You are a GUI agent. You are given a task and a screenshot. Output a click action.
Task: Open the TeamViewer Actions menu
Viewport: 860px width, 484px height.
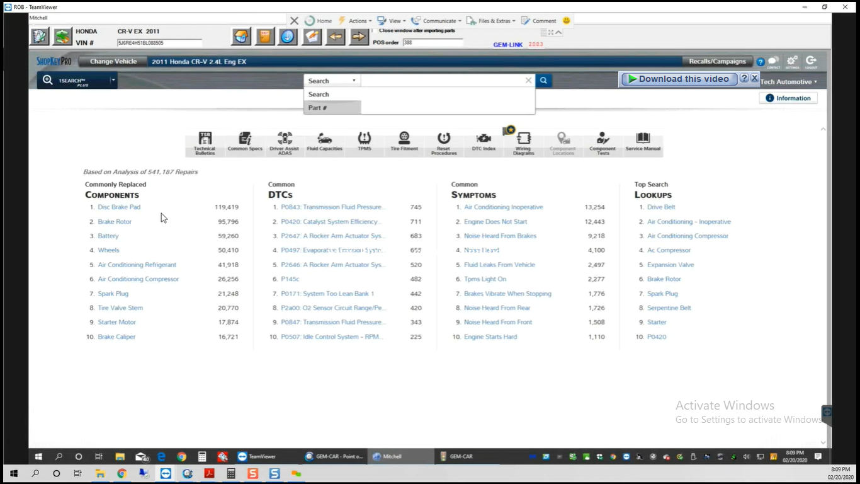[357, 21]
